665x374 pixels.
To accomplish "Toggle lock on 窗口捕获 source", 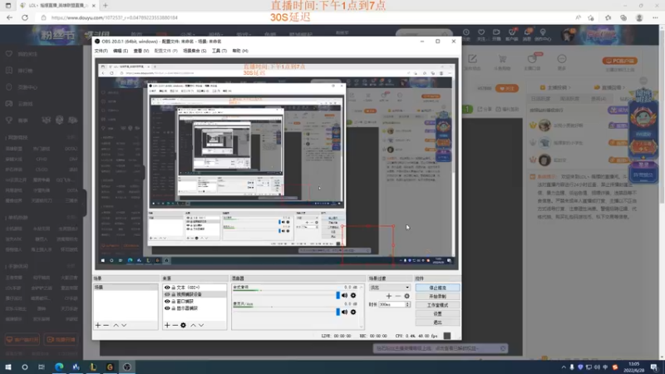I will (173, 302).
